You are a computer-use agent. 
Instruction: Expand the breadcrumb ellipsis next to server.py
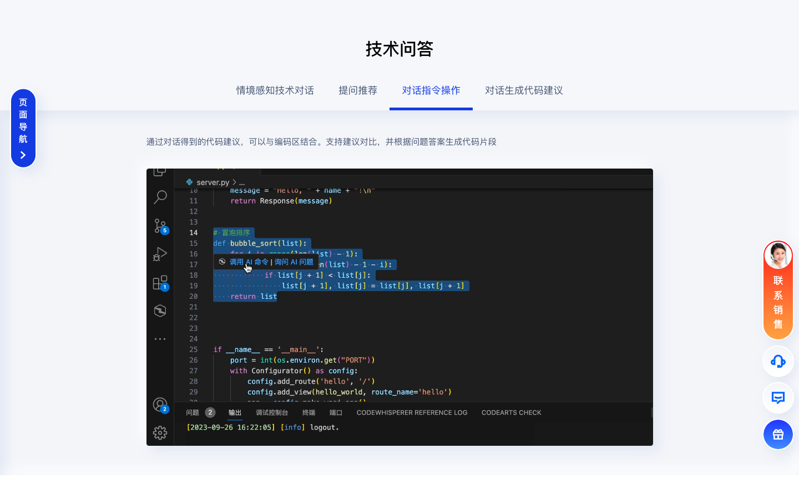coord(242,182)
